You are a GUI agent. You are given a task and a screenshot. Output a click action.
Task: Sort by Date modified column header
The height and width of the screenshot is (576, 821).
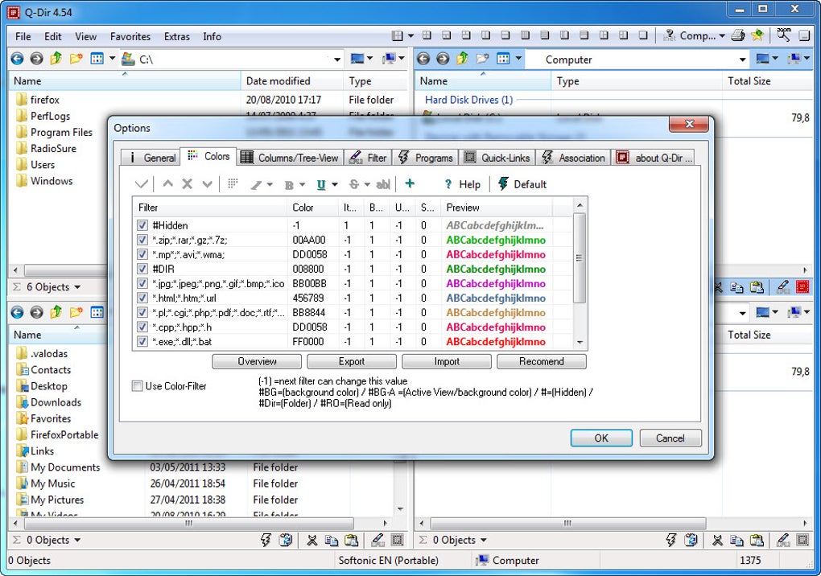(x=278, y=81)
